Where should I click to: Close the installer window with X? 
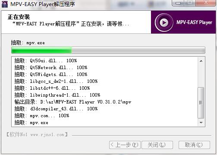coord(206,3)
